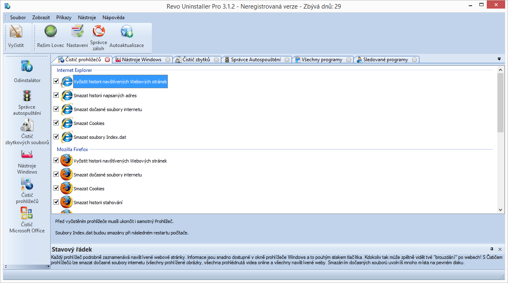Click the Mozilla Firefox group header

[72, 149]
